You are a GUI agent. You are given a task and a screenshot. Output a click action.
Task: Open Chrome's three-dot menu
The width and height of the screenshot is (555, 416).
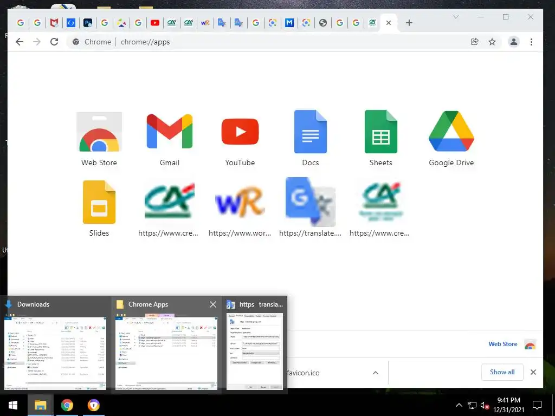click(531, 42)
